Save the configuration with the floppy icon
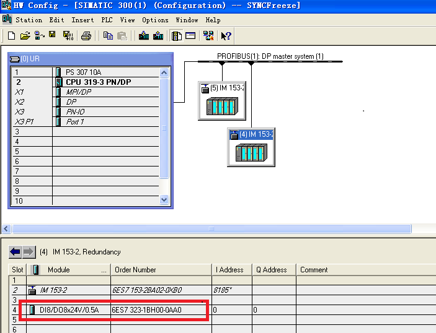 pyautogui.click(x=52, y=35)
